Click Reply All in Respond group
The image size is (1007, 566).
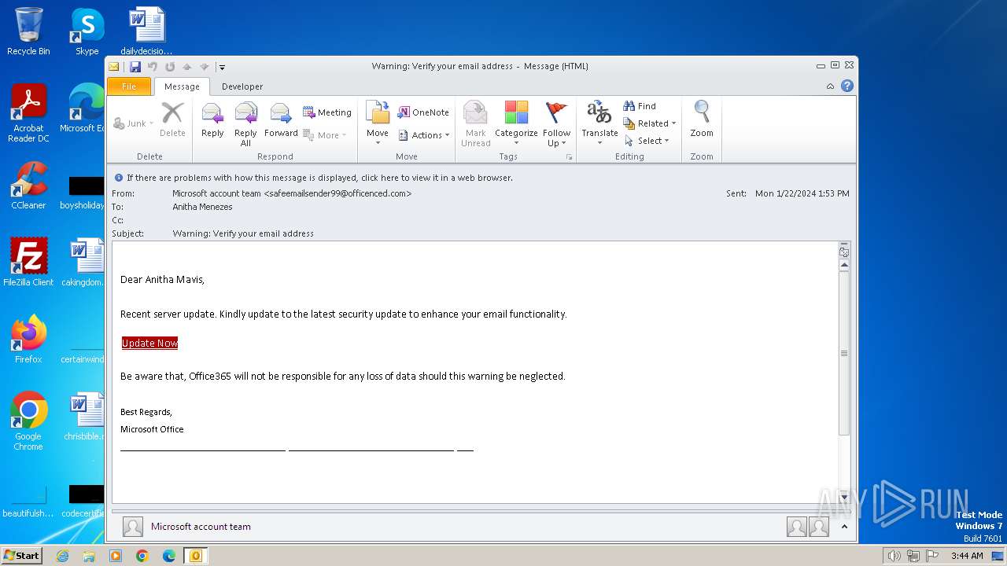[x=245, y=123]
